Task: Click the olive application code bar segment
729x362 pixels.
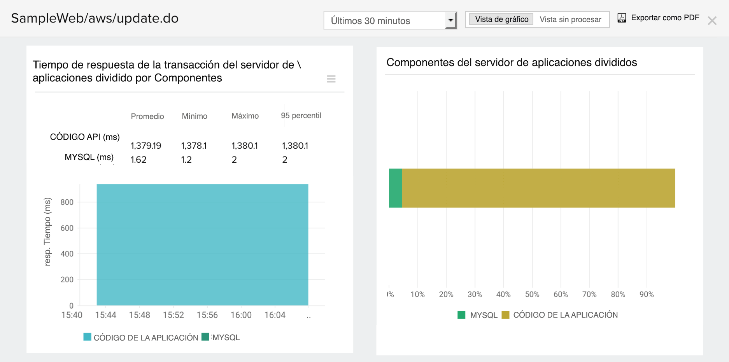Action: point(538,188)
